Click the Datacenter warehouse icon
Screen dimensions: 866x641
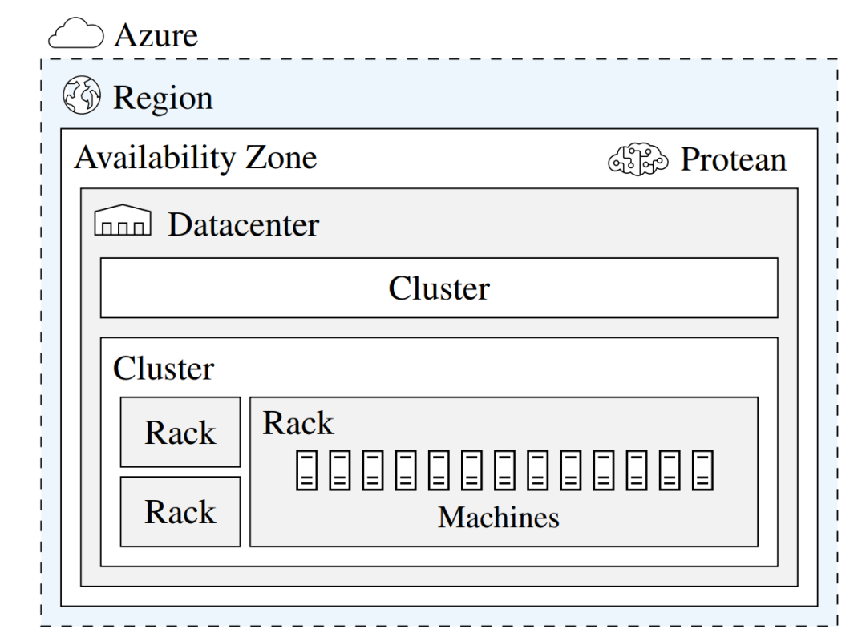[x=123, y=220]
